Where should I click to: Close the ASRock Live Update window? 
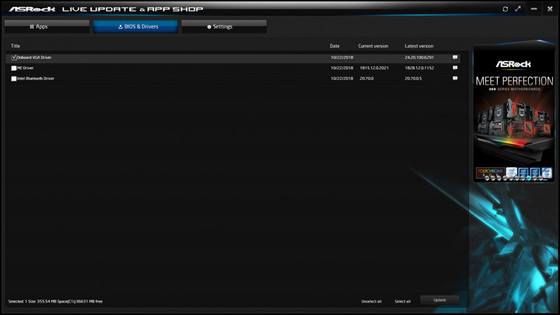550,9
